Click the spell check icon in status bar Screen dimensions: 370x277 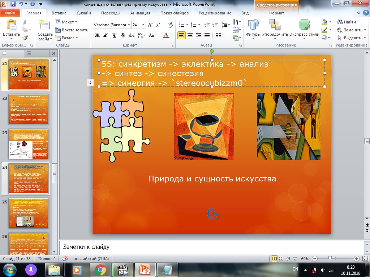tap(64, 259)
